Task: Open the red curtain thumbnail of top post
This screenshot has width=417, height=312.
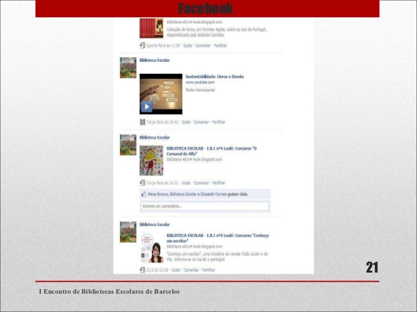Action: coord(151,29)
